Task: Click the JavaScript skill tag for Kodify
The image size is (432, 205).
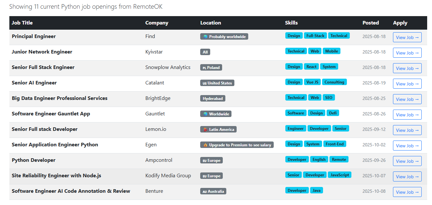Action: [x=340, y=175]
